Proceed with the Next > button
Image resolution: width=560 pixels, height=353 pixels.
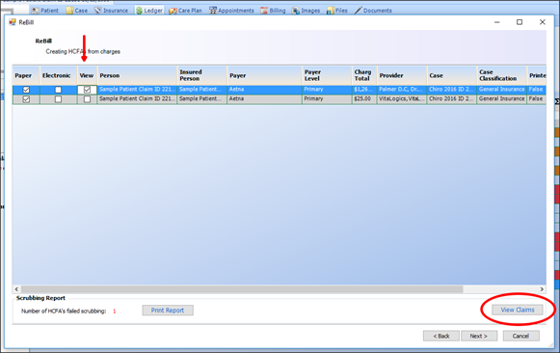pos(479,336)
